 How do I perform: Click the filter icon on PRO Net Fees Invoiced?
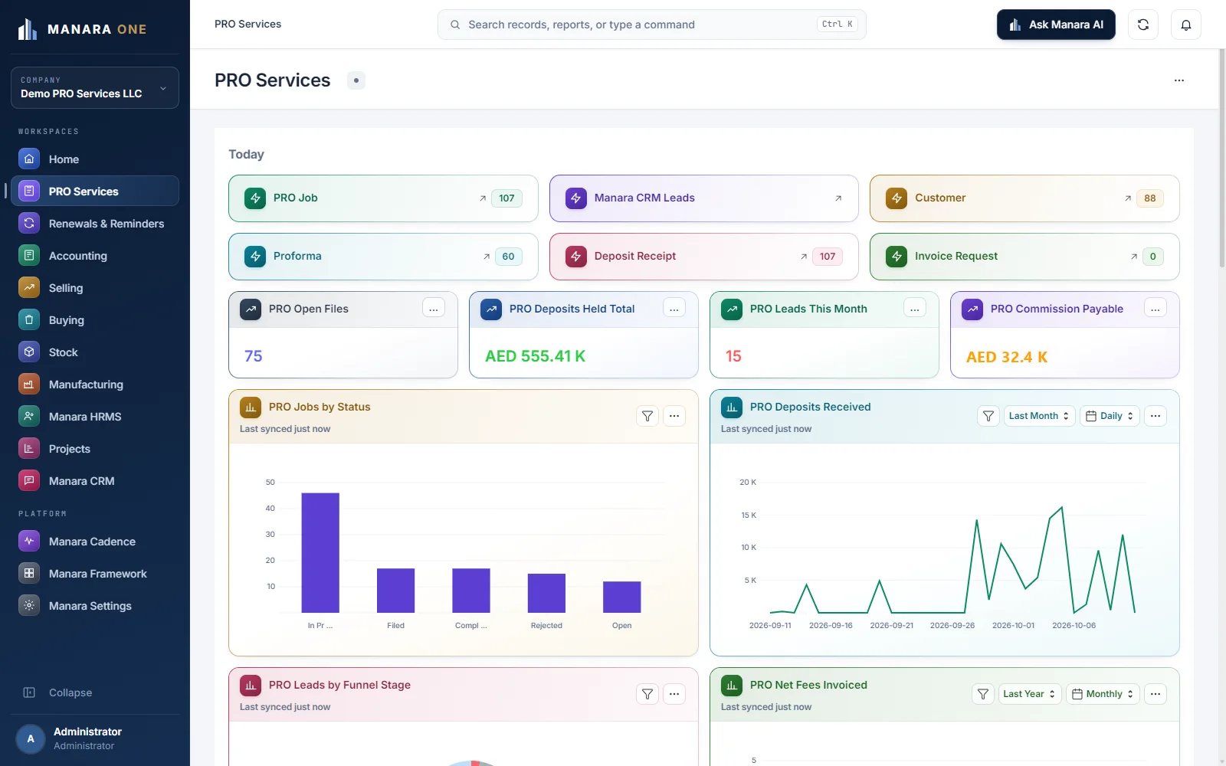click(983, 694)
